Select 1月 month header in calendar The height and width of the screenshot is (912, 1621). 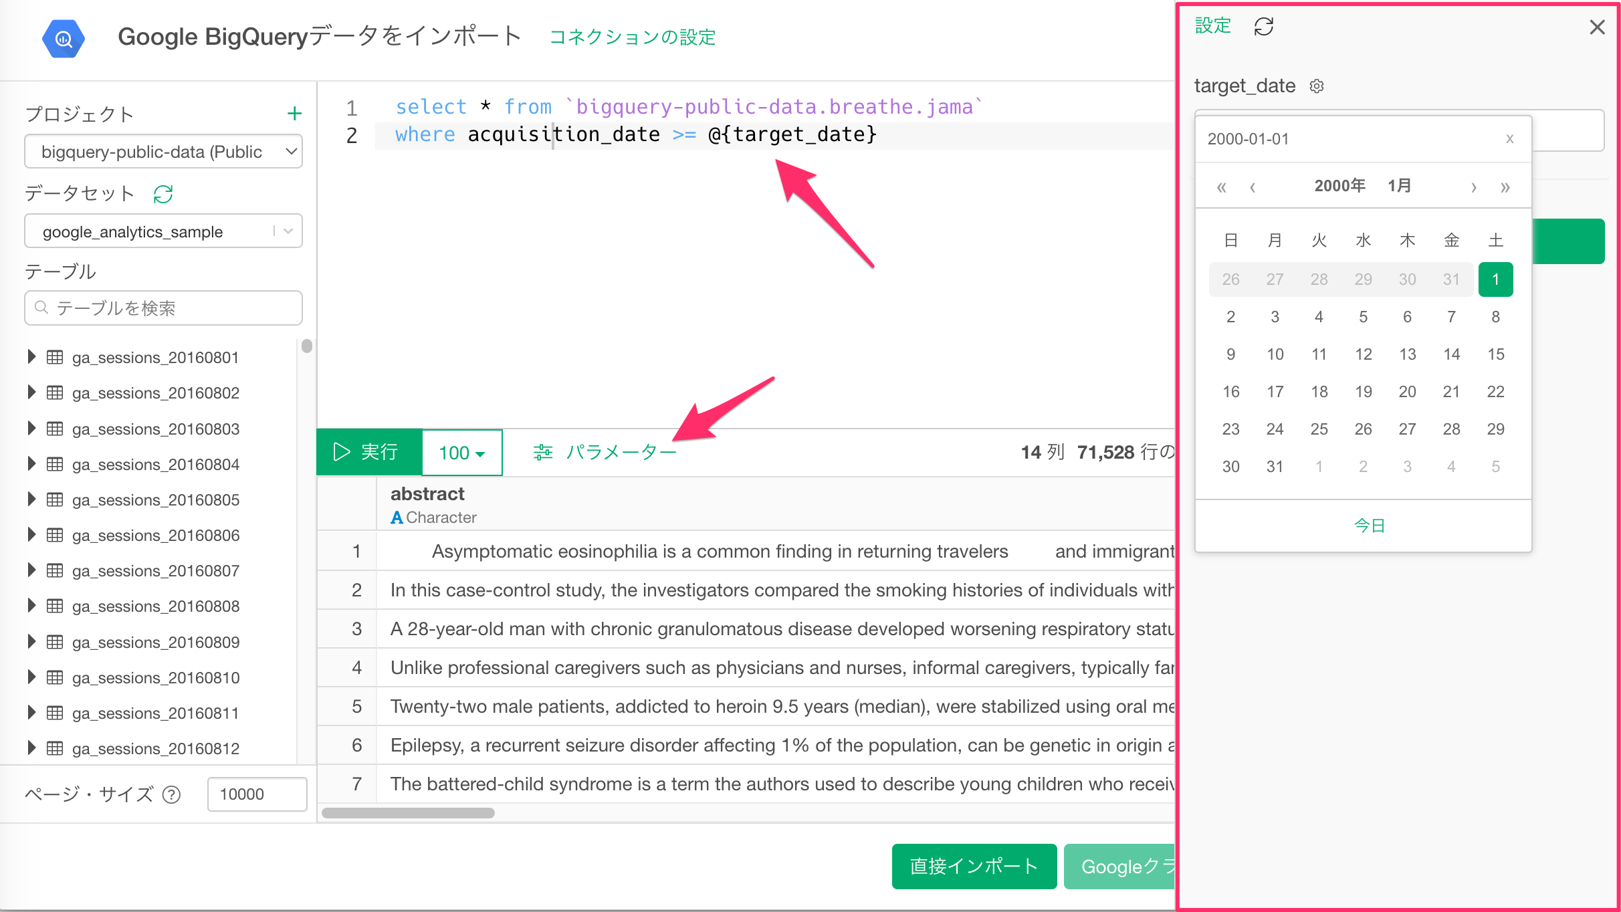tap(1399, 186)
